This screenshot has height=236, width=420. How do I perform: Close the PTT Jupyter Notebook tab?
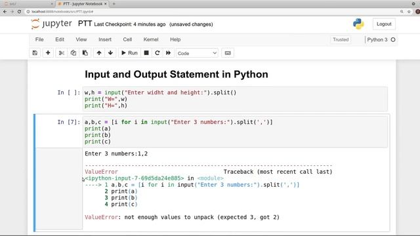105,4
